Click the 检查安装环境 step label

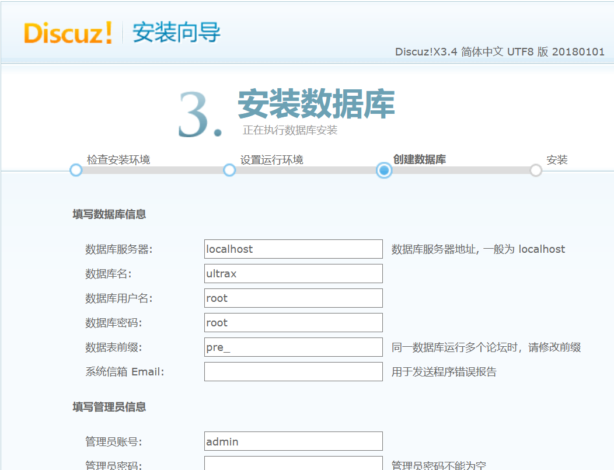(118, 159)
